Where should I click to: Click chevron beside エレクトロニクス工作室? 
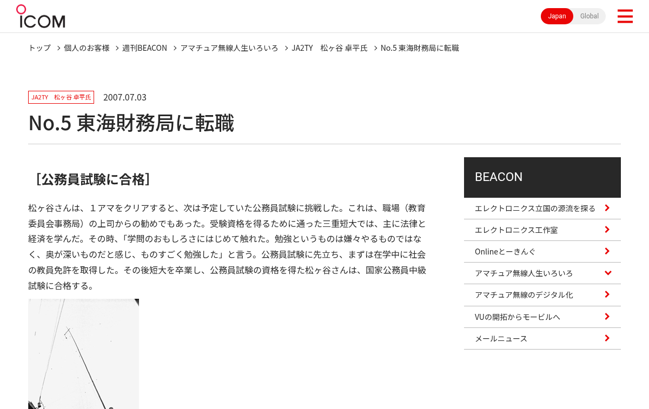pyautogui.click(x=607, y=230)
